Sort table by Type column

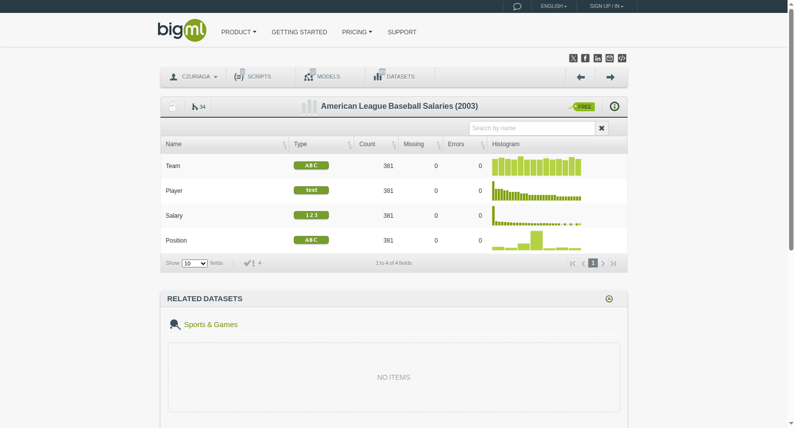pyautogui.click(x=321, y=145)
